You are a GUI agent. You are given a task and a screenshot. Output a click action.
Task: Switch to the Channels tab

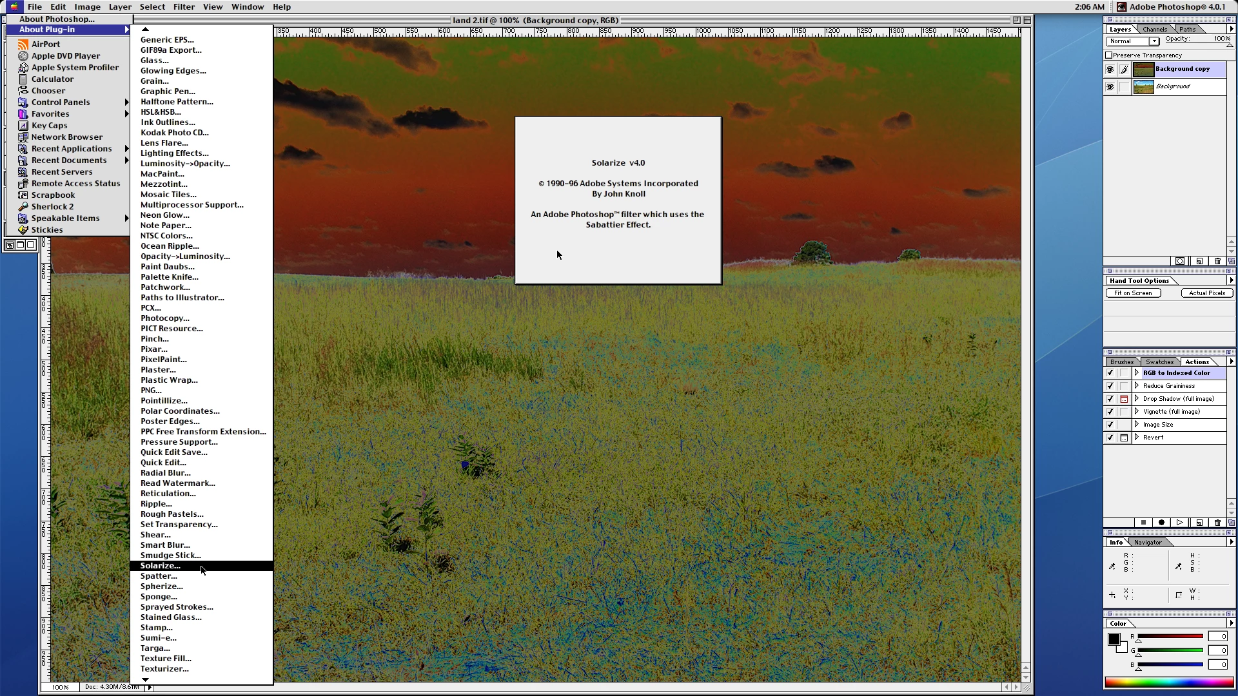(1154, 29)
